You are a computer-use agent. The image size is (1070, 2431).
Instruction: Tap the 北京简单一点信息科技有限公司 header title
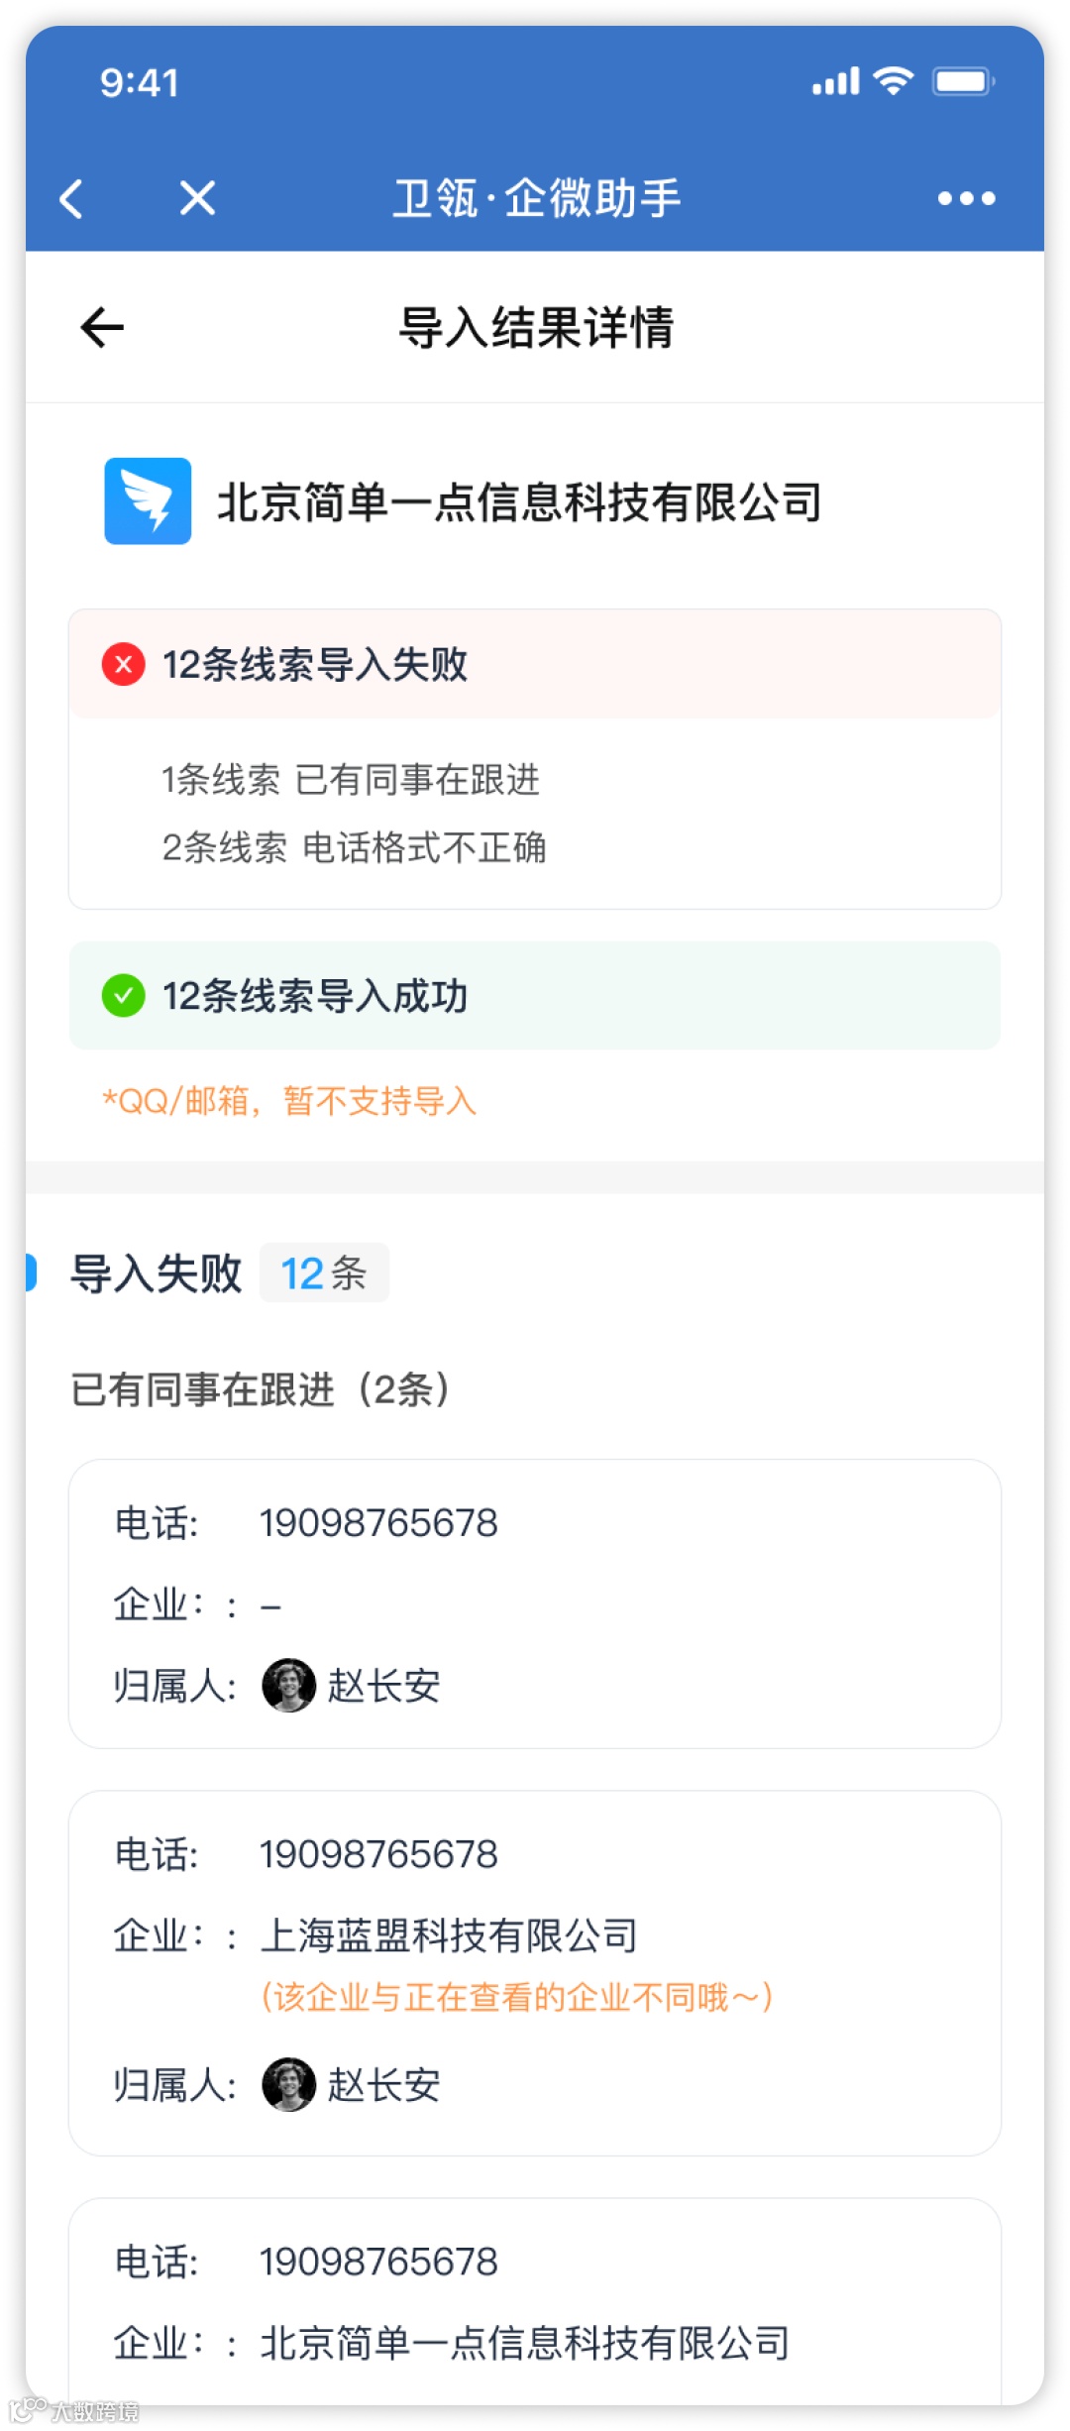519,502
